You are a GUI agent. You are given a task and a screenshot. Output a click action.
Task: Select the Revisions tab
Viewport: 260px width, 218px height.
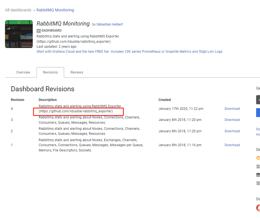51,72
